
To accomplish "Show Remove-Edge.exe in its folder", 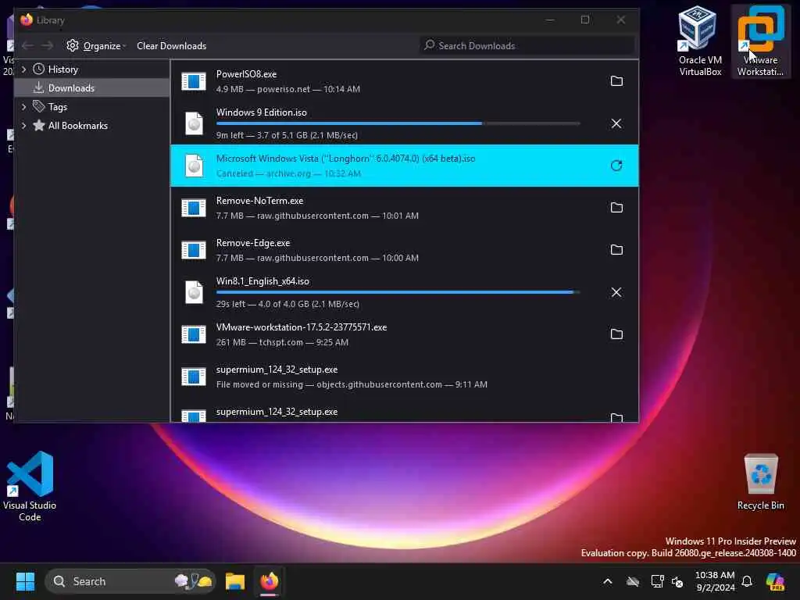I will pos(616,250).
